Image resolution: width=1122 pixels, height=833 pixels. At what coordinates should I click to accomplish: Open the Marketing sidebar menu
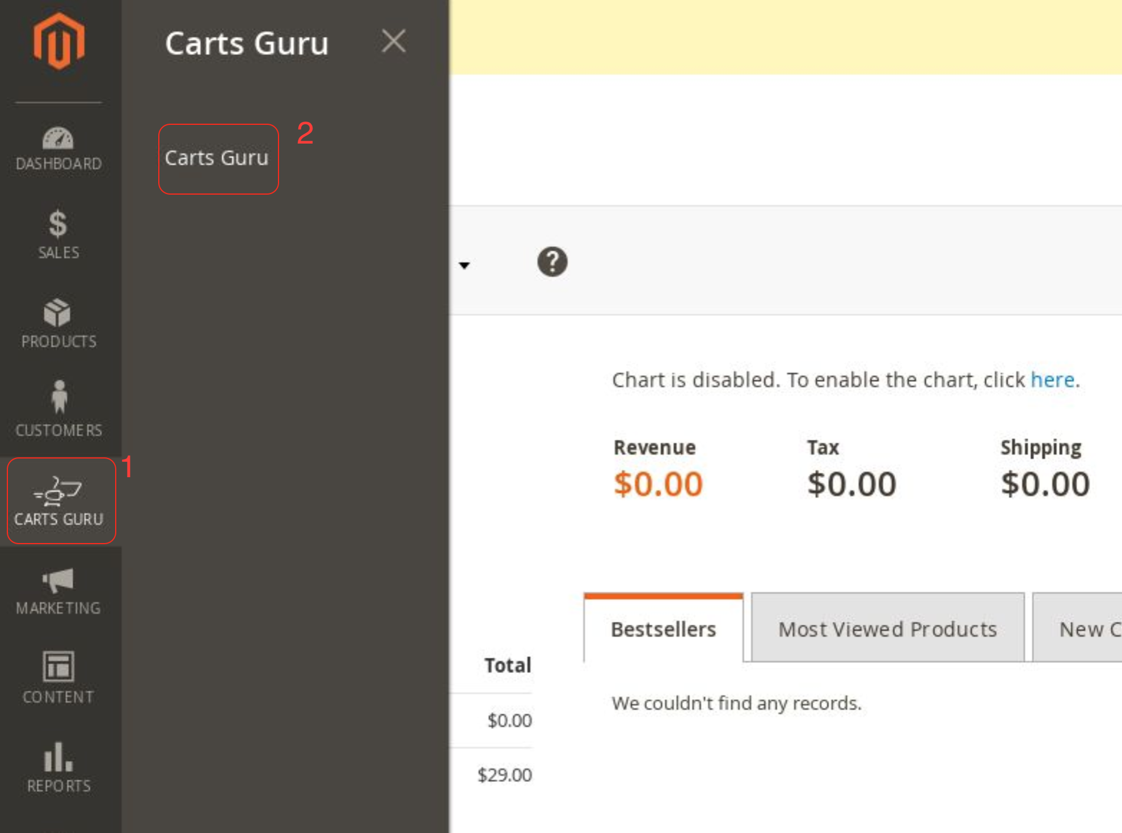click(59, 591)
